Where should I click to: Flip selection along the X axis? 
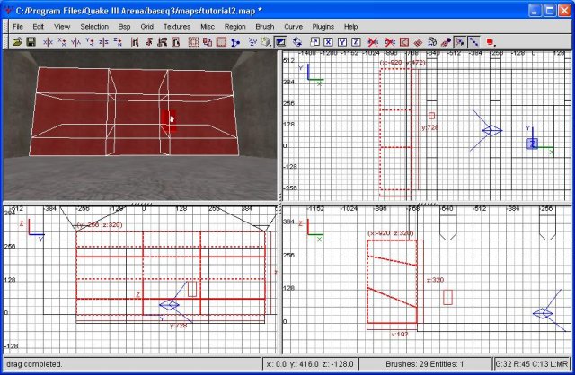click(x=48, y=42)
